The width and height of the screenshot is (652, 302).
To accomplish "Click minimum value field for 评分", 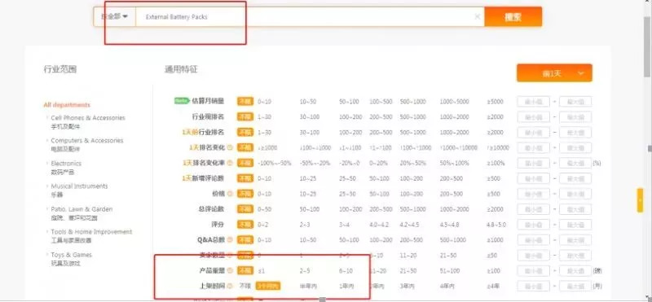I will [534, 225].
